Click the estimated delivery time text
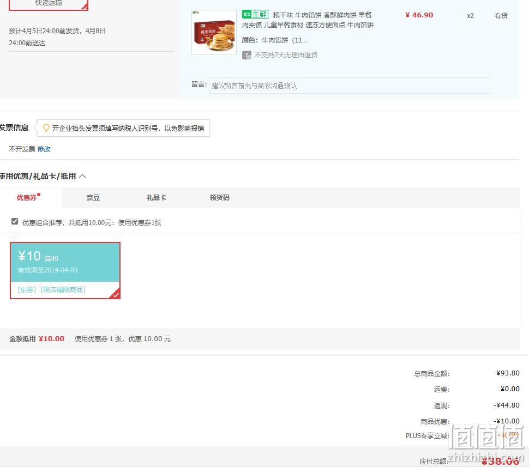The width and height of the screenshot is (529, 467). tap(57, 37)
